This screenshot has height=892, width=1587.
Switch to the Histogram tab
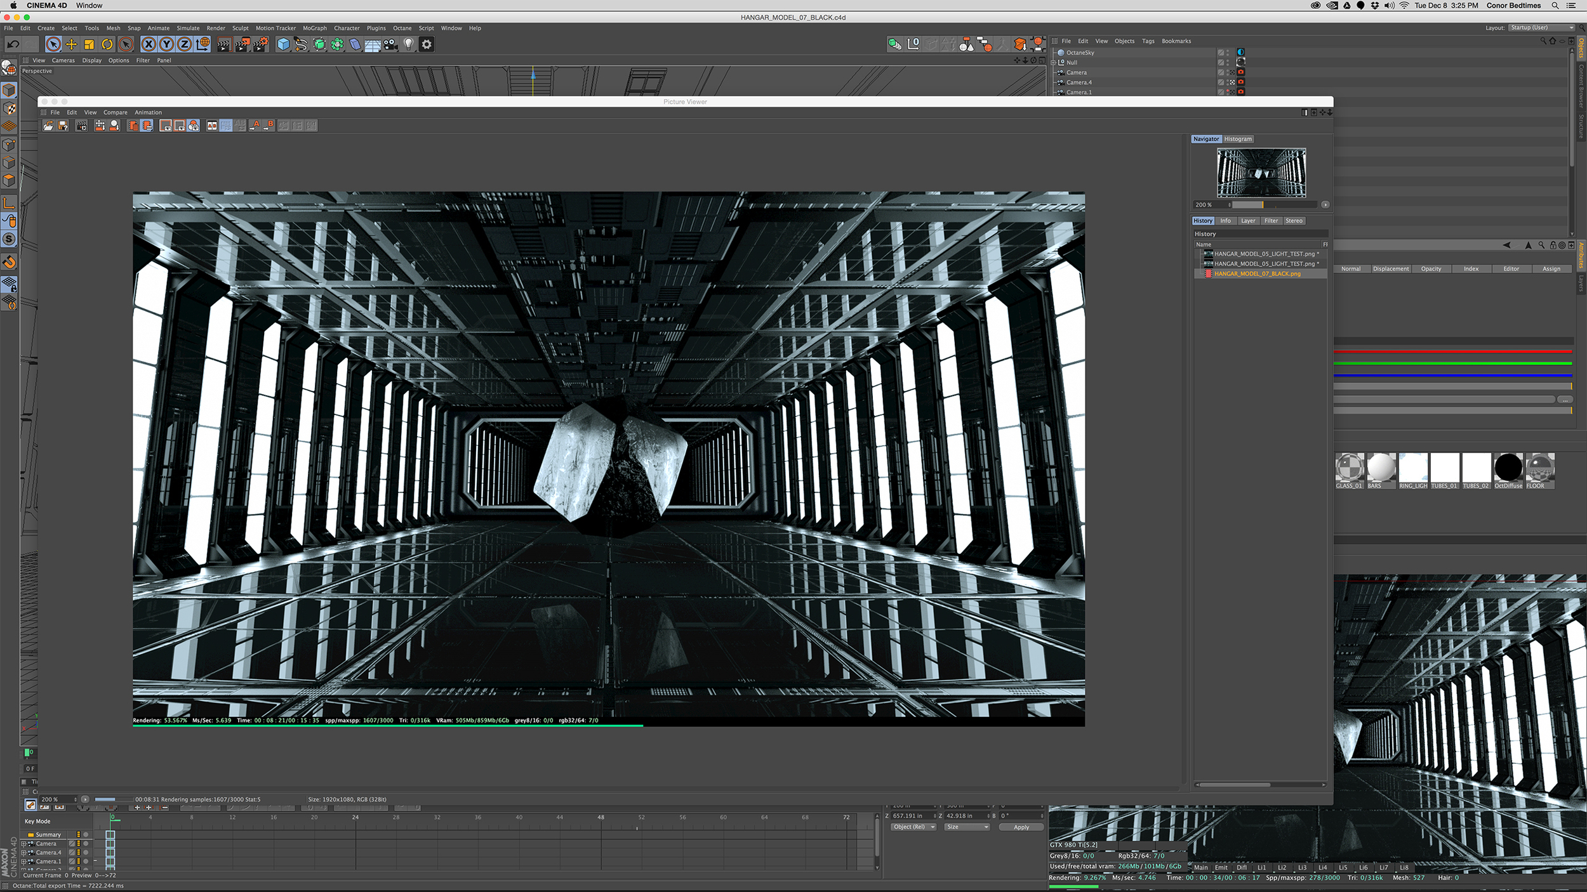pyautogui.click(x=1238, y=139)
